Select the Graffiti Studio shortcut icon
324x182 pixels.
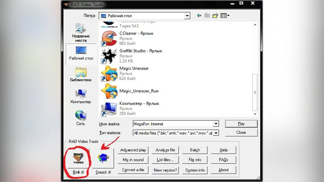(x=109, y=56)
